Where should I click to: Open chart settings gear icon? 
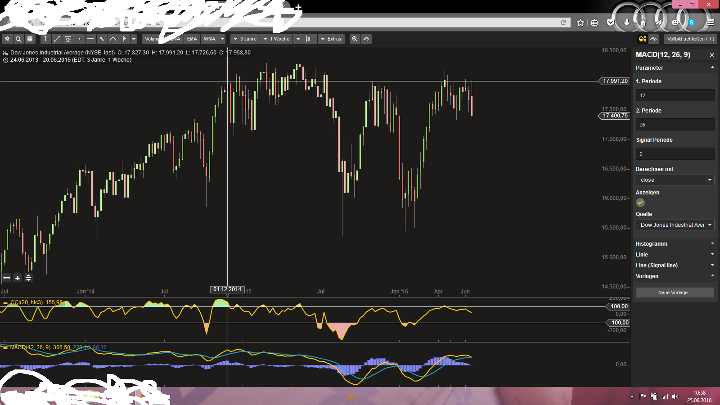click(x=7, y=39)
